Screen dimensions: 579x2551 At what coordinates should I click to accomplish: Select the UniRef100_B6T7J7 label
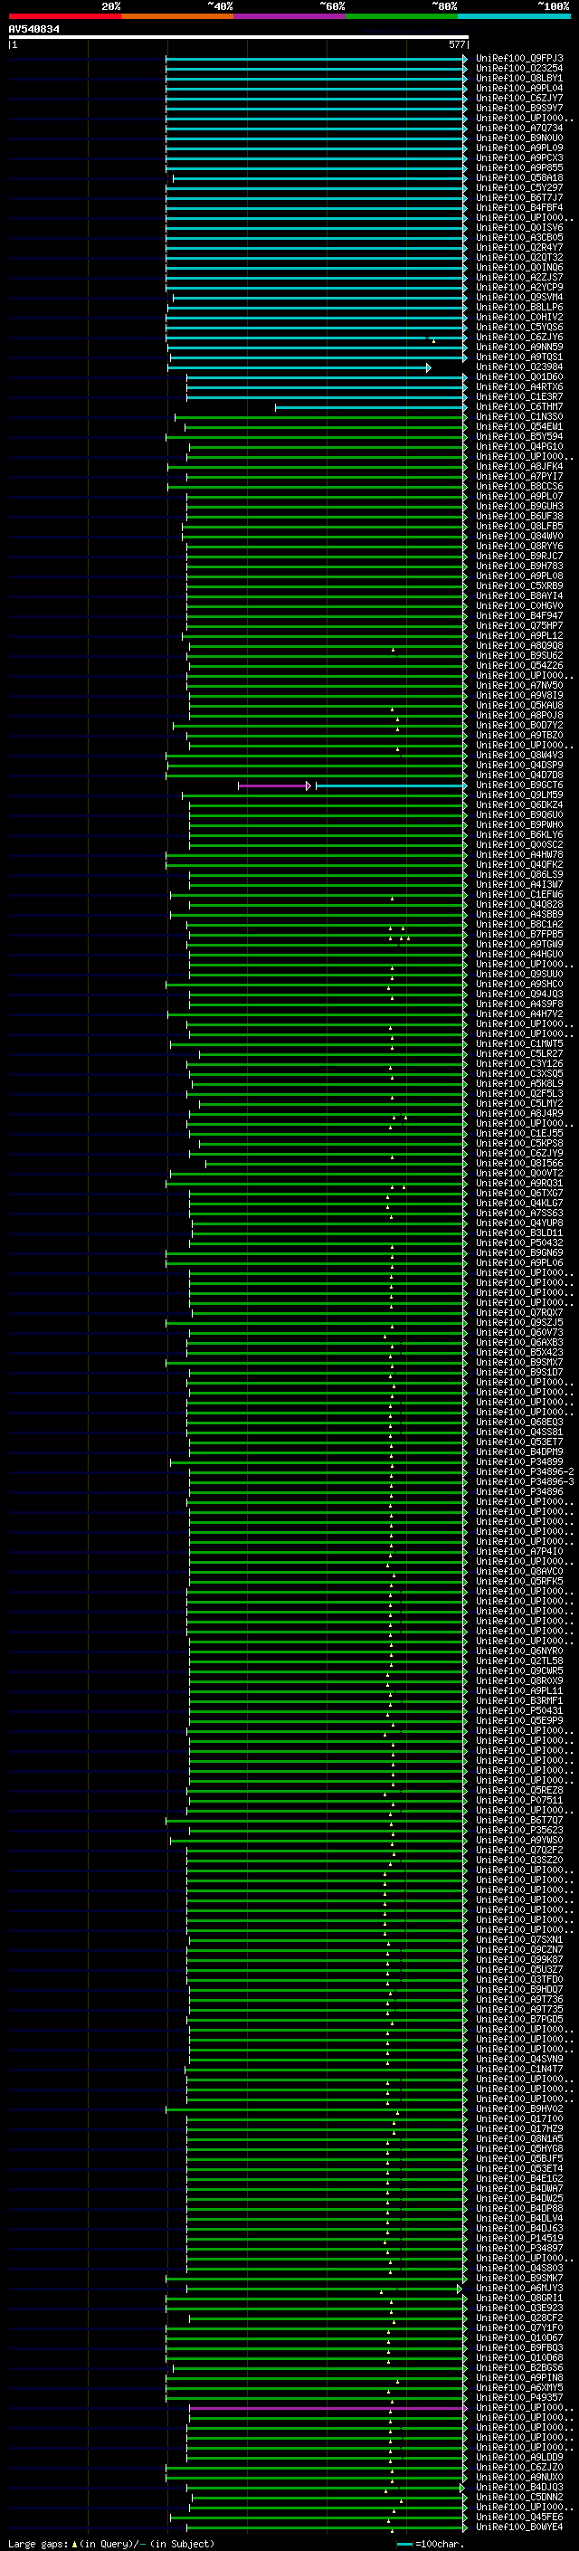519,198
